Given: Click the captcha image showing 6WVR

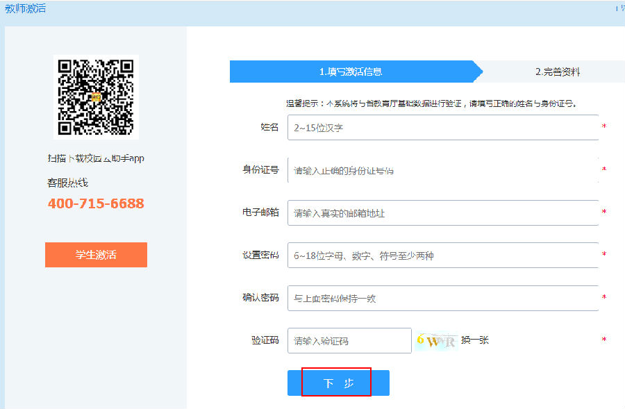Looking at the screenshot, I should click(437, 341).
